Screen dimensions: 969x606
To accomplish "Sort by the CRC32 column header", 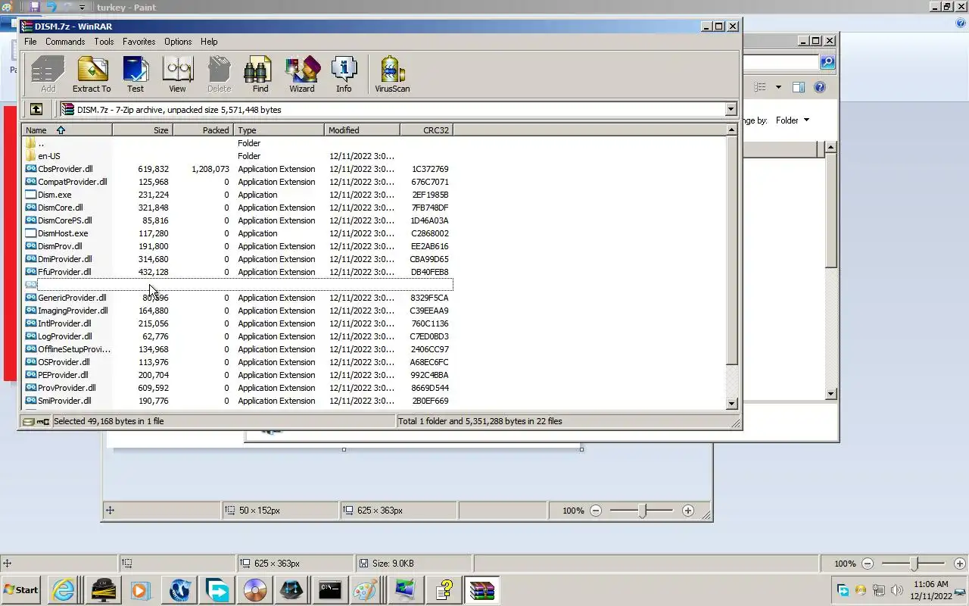I will point(427,130).
